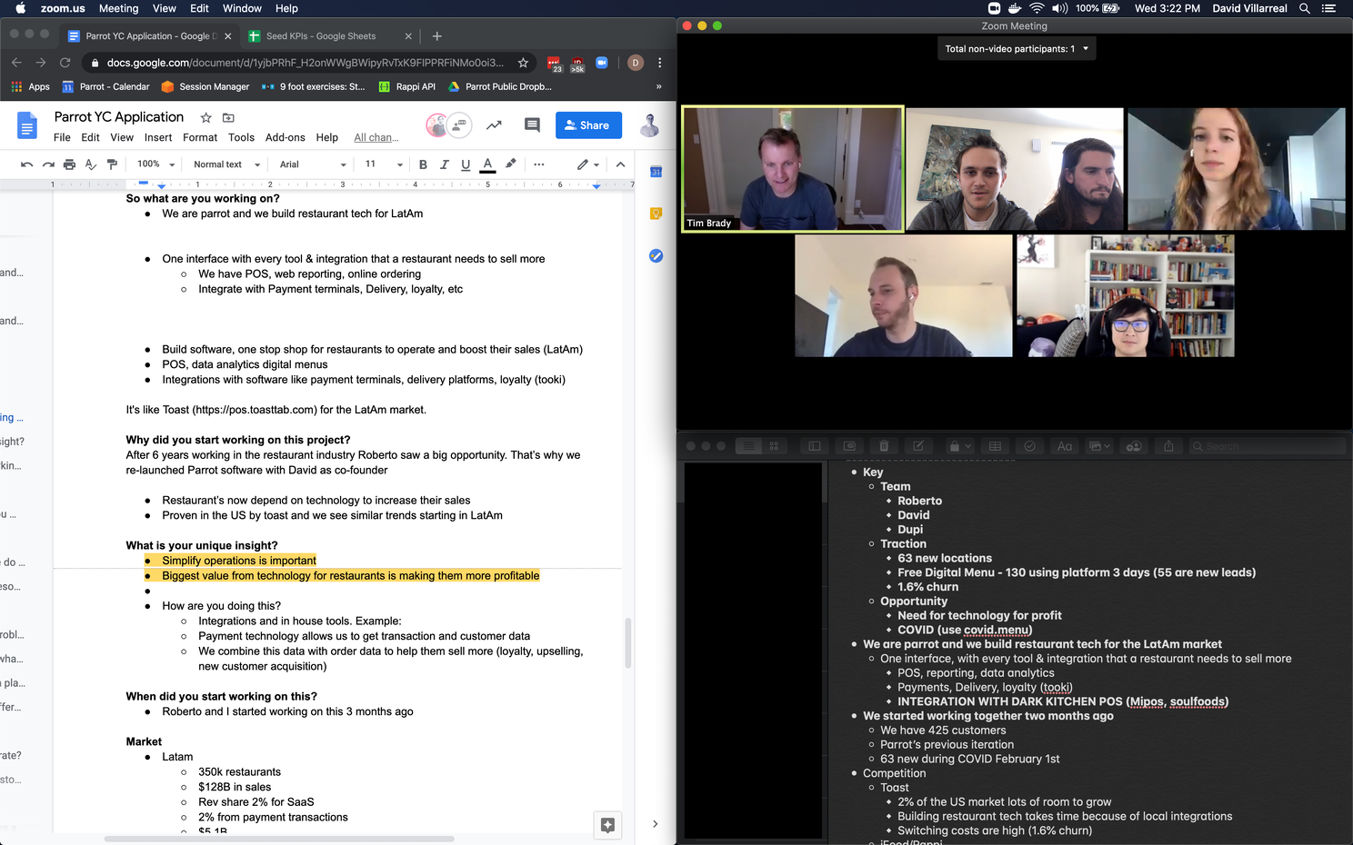This screenshot has height=845, width=1353.
Task: Open the lock note dropdown in Notes
Action: tap(960, 446)
